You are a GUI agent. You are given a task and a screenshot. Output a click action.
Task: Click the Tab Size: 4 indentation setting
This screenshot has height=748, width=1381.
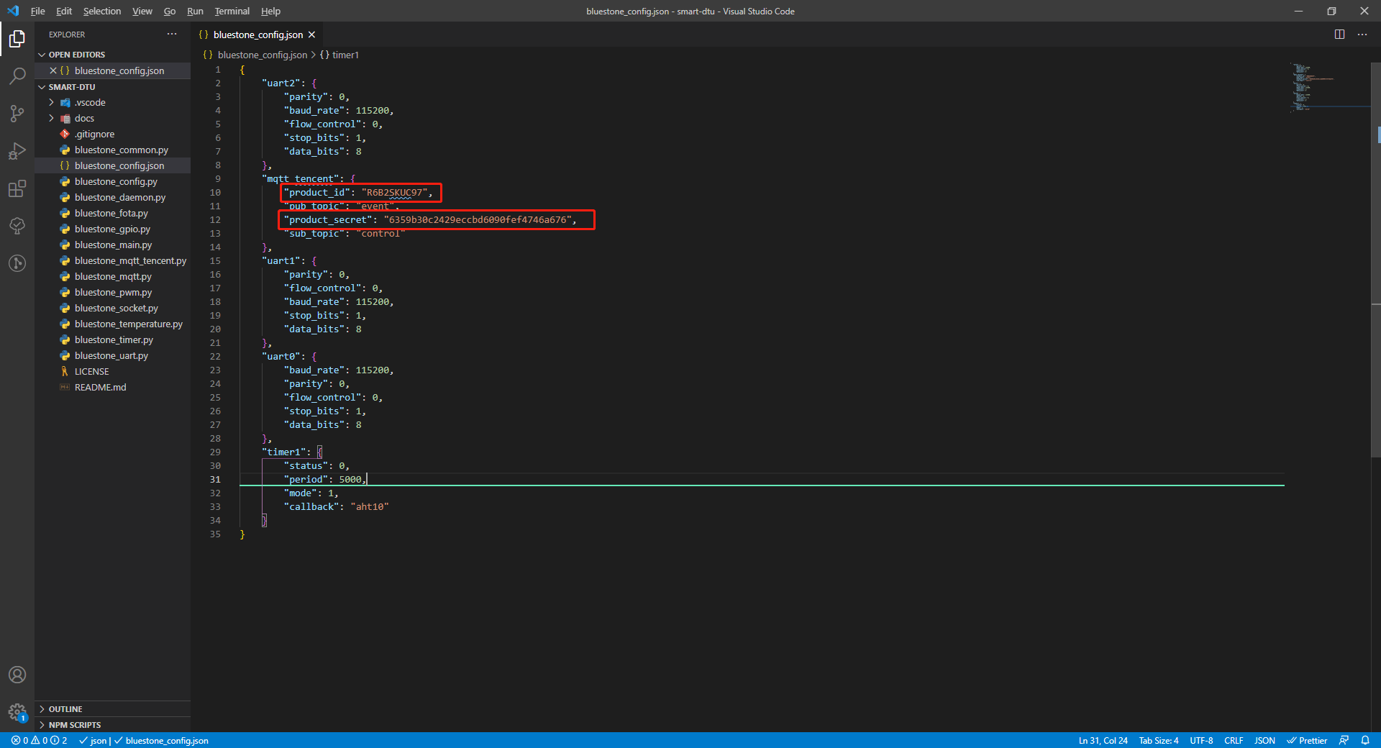(x=1158, y=740)
